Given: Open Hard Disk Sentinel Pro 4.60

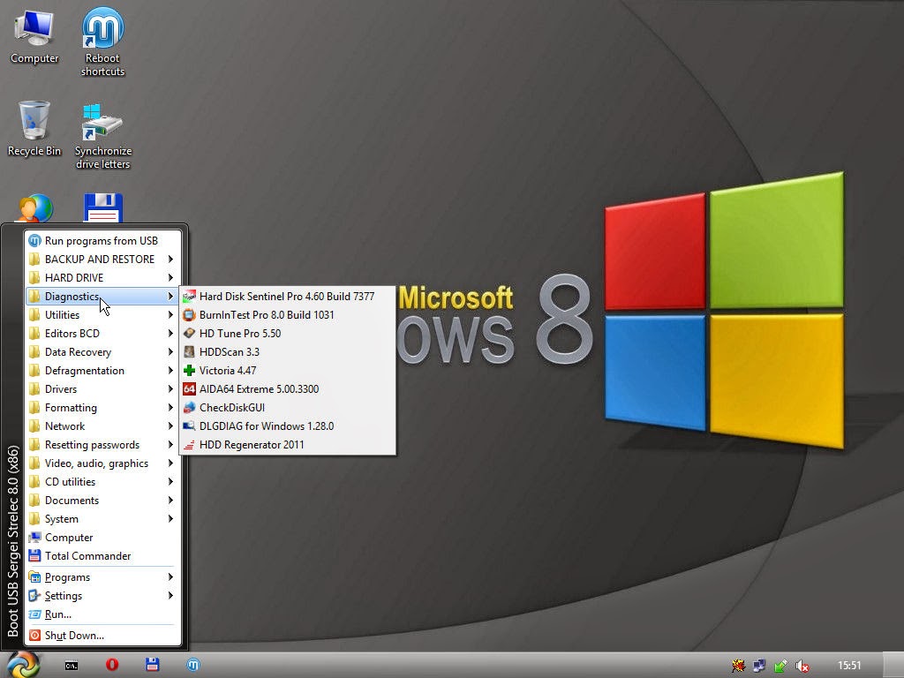Looking at the screenshot, I should pos(287,297).
